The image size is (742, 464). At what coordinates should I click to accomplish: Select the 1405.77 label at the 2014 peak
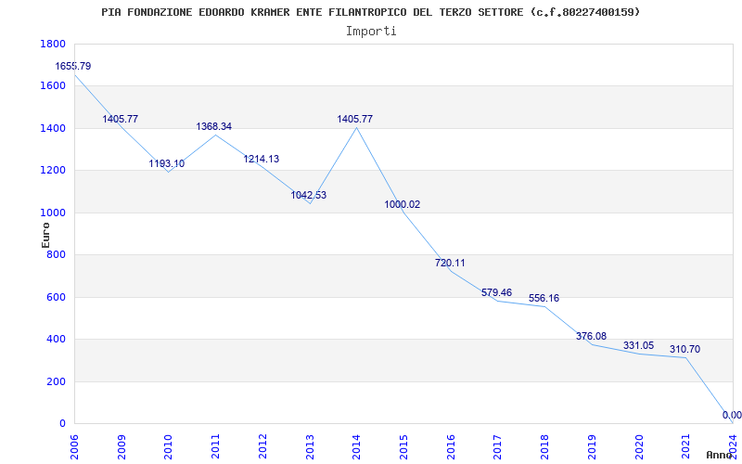point(355,120)
